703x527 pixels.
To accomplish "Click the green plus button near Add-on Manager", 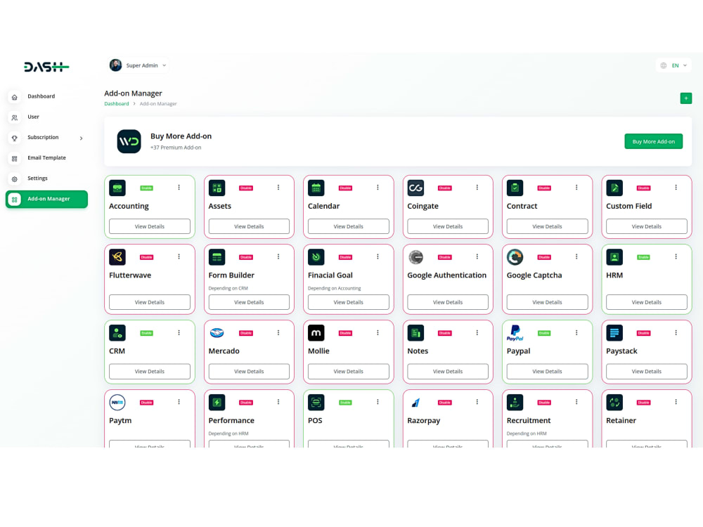I will (x=686, y=98).
